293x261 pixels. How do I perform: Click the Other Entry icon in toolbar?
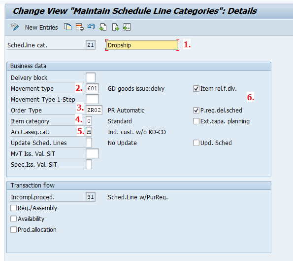[127, 27]
